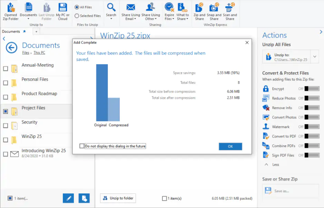The width and height of the screenshot is (324, 208).
Task: Toggle the Remove Info switch
Action: [312, 108]
